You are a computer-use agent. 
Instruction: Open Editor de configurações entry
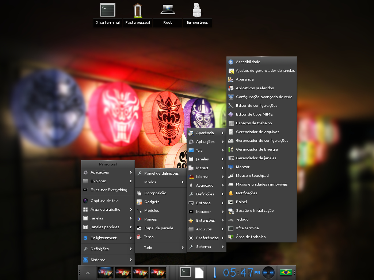point(262,106)
